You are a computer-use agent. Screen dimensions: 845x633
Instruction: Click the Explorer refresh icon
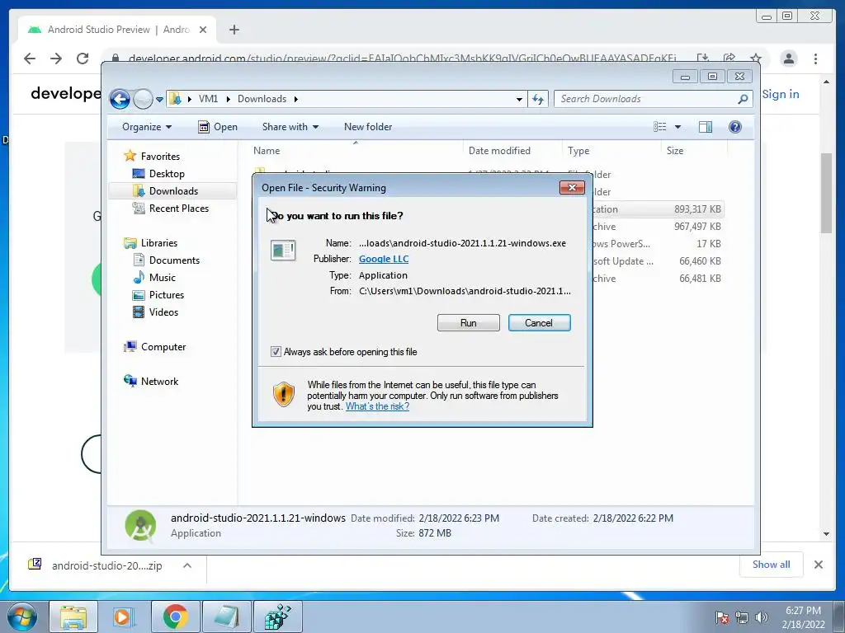[538, 99]
